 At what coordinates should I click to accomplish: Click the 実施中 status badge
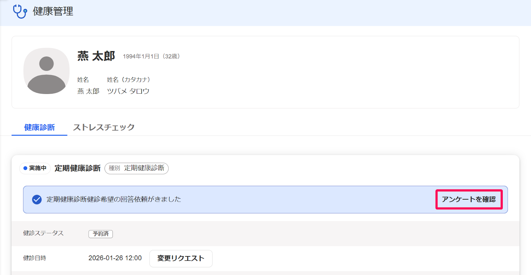(x=35, y=168)
